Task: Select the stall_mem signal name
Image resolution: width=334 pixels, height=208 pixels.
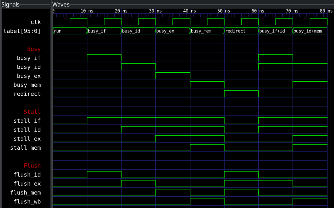Action: [25, 148]
